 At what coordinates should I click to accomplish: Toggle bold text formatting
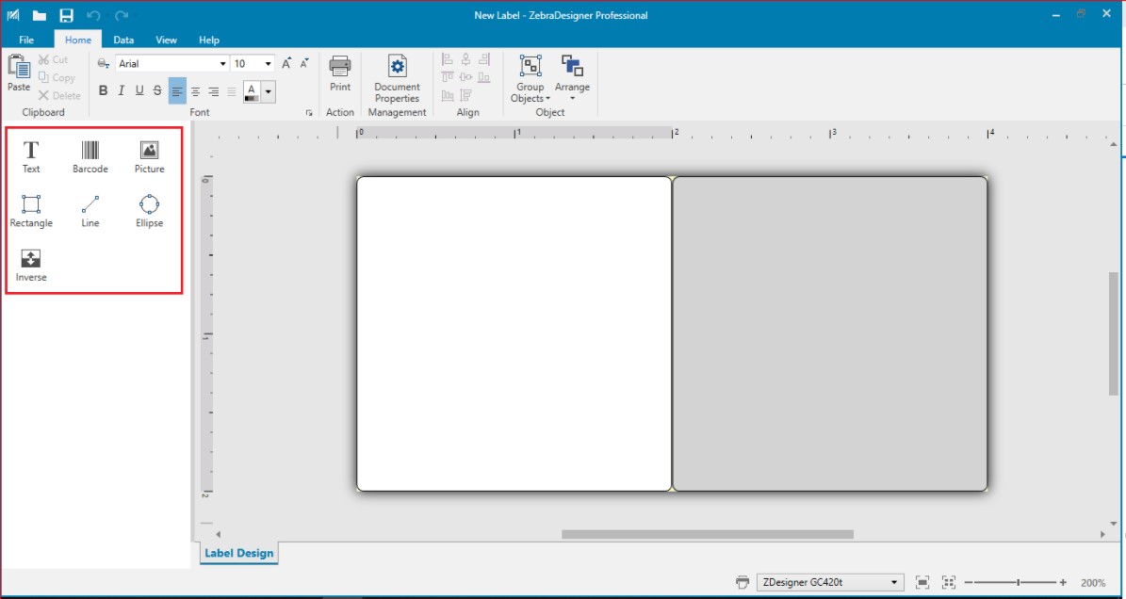103,90
